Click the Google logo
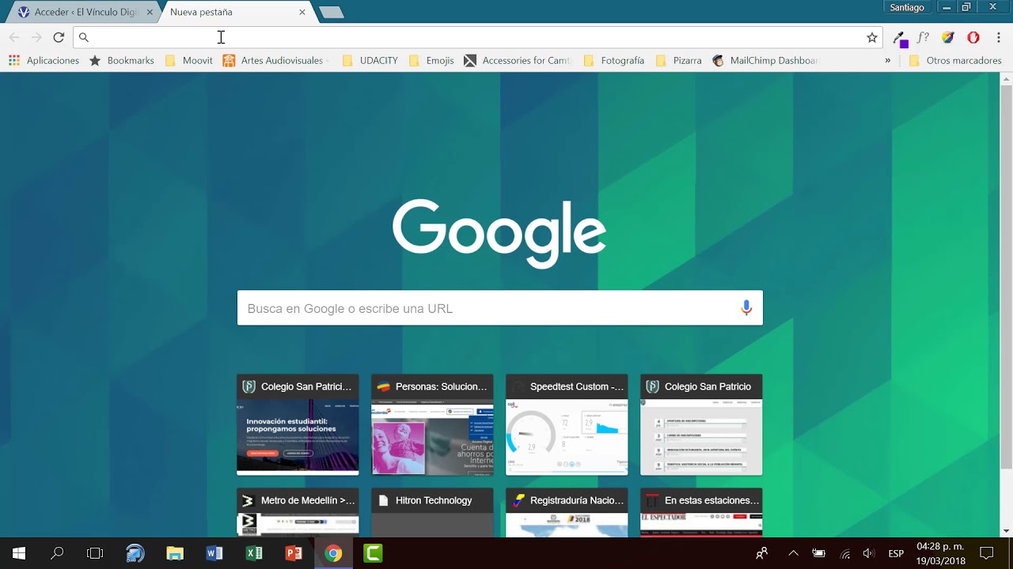 coord(499,233)
